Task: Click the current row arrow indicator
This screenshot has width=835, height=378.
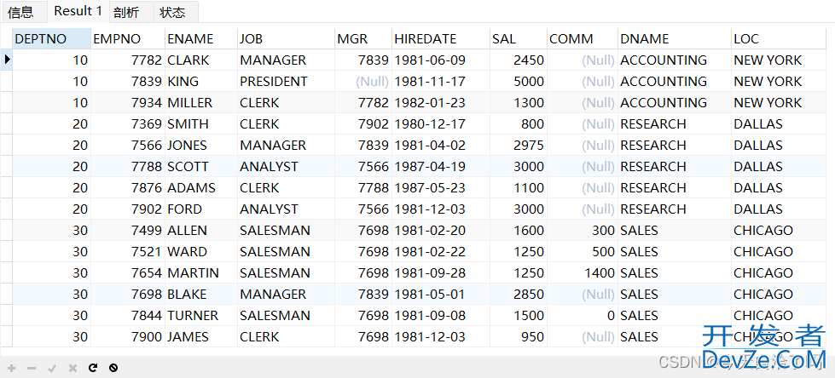Action: point(7,60)
